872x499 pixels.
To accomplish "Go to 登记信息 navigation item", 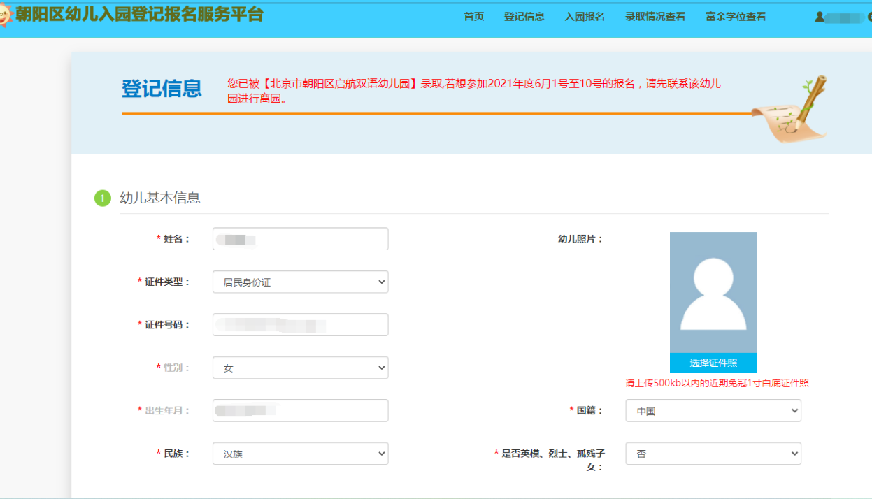I will coord(524,17).
